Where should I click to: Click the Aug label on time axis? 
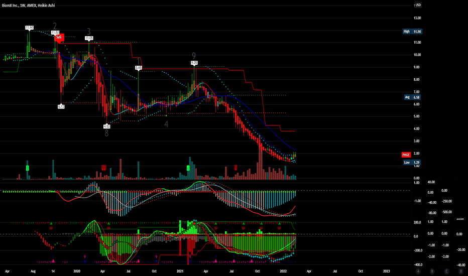click(x=33, y=271)
